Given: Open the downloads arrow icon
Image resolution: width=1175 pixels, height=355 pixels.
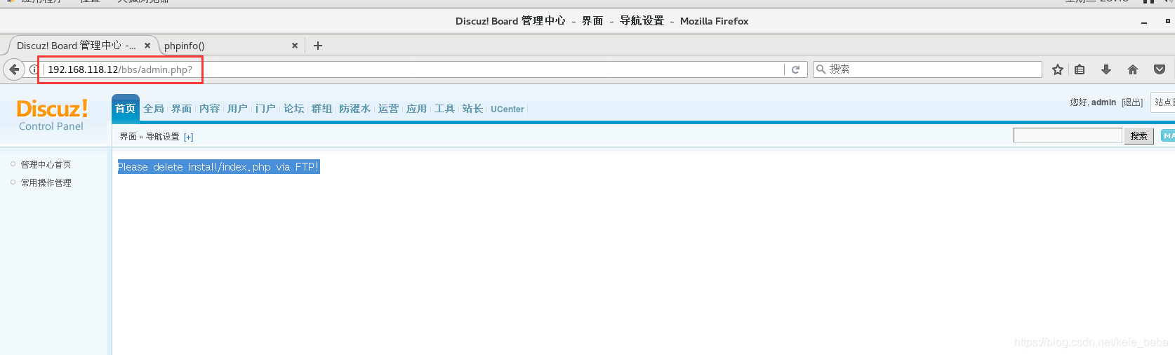Looking at the screenshot, I should (x=1106, y=69).
